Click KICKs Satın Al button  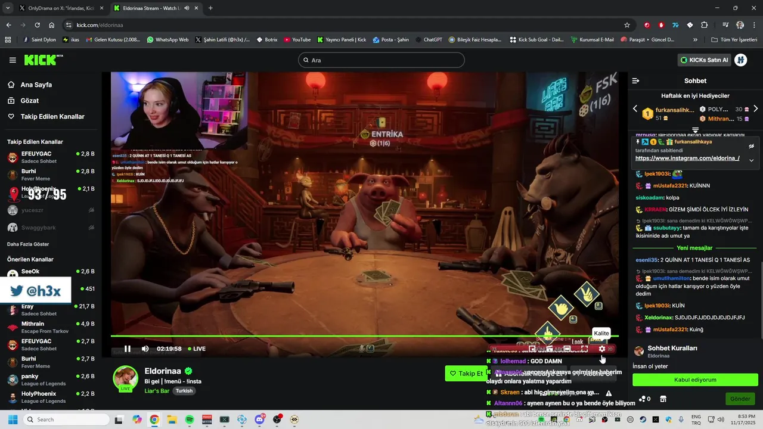pyautogui.click(x=704, y=60)
